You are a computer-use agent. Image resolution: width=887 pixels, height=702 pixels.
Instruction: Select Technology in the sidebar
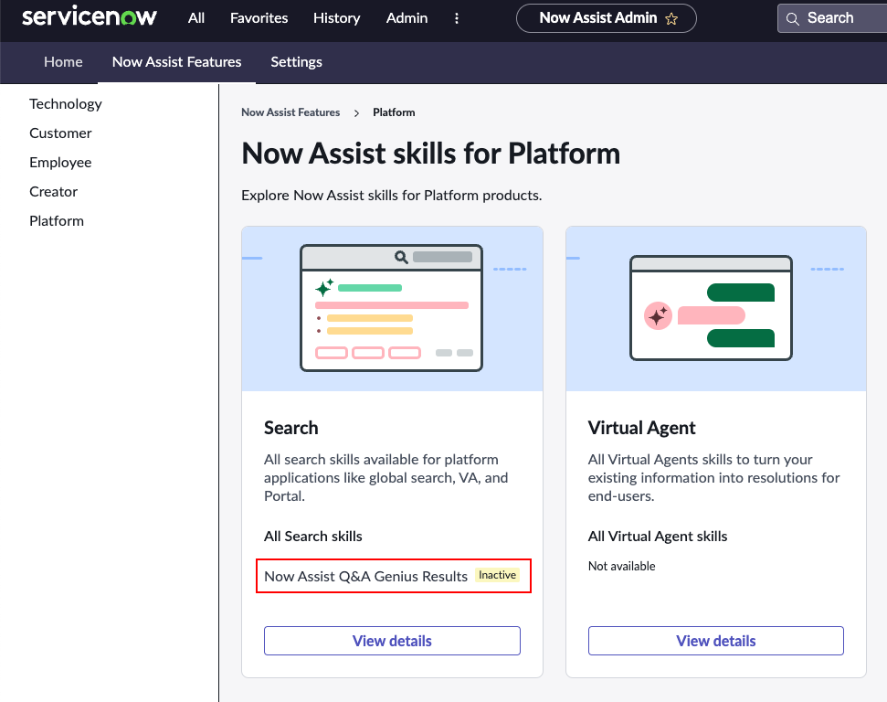[x=66, y=103]
